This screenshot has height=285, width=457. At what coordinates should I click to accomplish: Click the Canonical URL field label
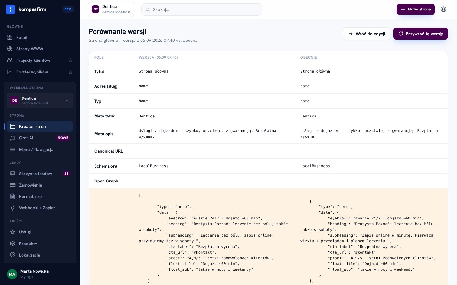[x=109, y=151]
